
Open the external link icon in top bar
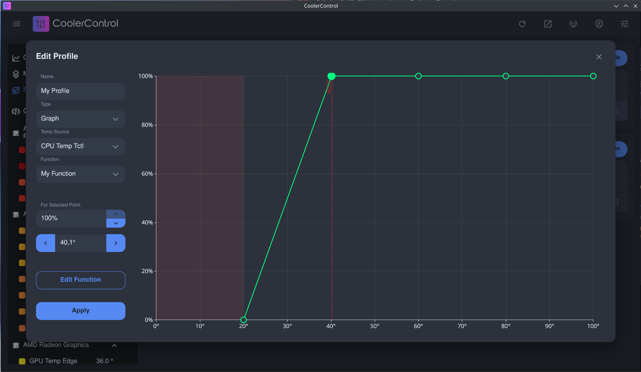click(x=548, y=24)
